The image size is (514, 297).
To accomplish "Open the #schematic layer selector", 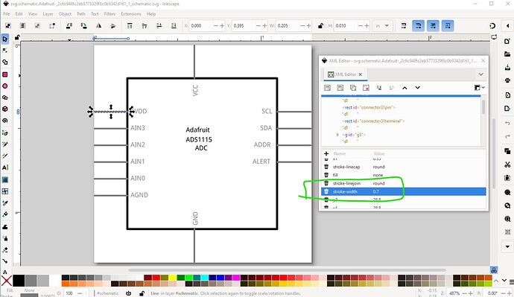I will click(108, 293).
